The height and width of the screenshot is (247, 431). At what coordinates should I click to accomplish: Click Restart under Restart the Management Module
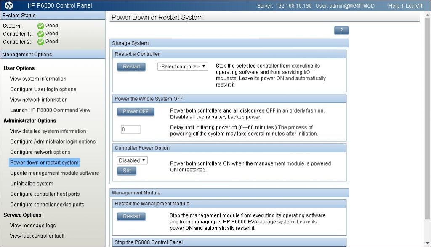click(x=131, y=216)
